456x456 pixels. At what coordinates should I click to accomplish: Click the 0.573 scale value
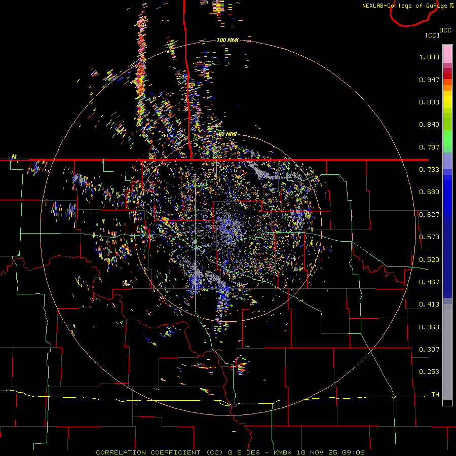click(x=429, y=237)
